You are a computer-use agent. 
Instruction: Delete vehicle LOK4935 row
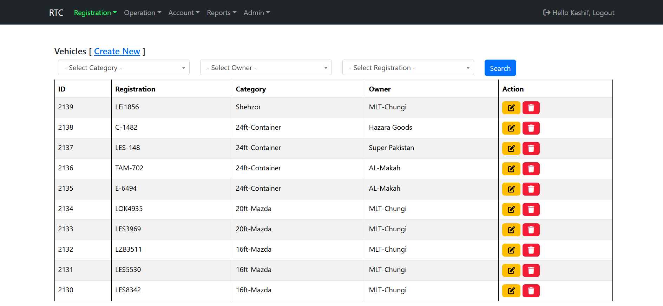click(x=531, y=210)
